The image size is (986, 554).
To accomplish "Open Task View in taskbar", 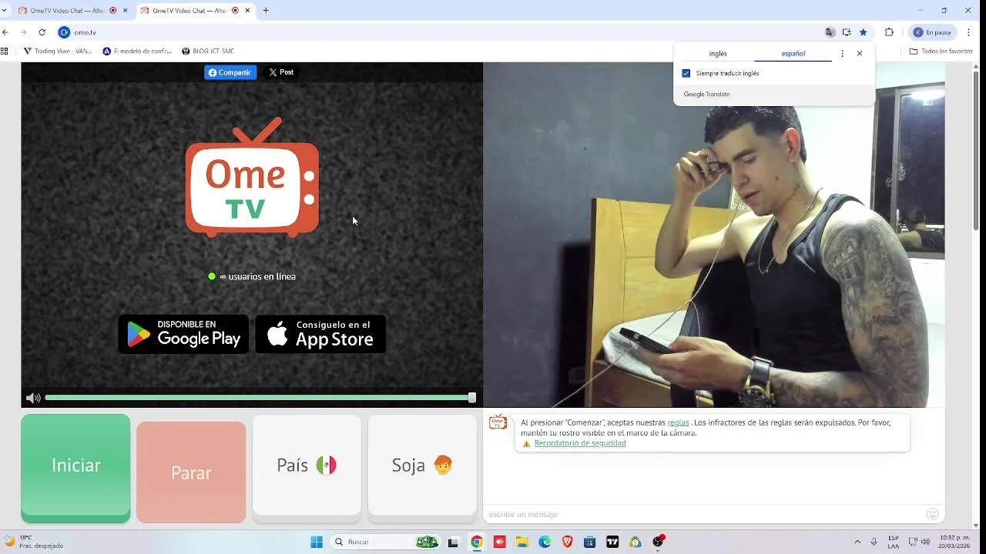I will [x=453, y=542].
